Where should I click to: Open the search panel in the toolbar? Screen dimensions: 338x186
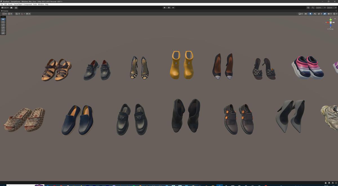(x=313, y=8)
